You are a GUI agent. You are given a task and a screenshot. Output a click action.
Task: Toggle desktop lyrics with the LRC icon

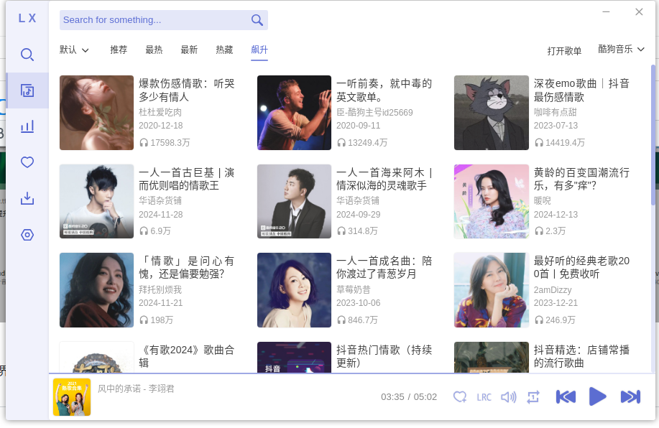[484, 397]
